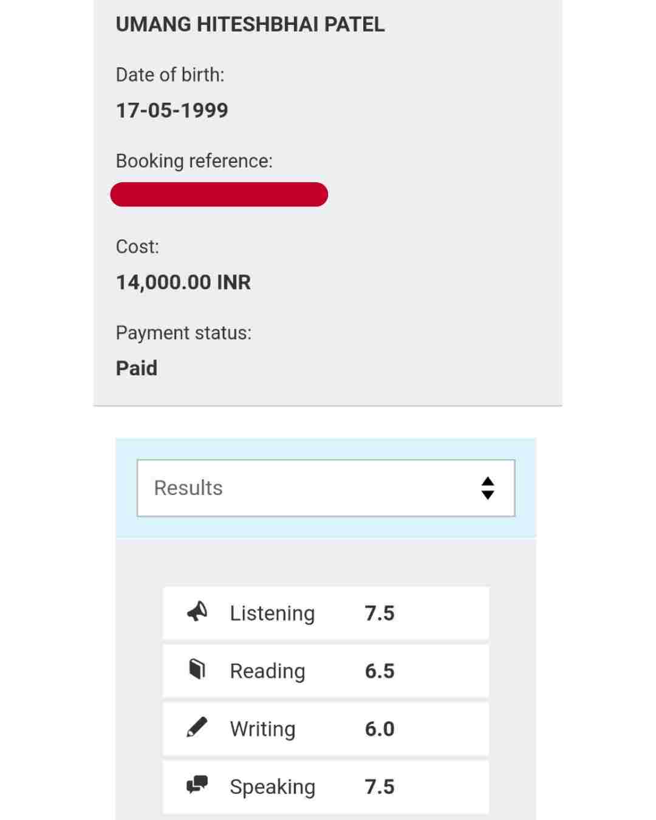Screen dimensions: 656x820
Task: Click the Writing pencil icon
Action: tap(197, 727)
